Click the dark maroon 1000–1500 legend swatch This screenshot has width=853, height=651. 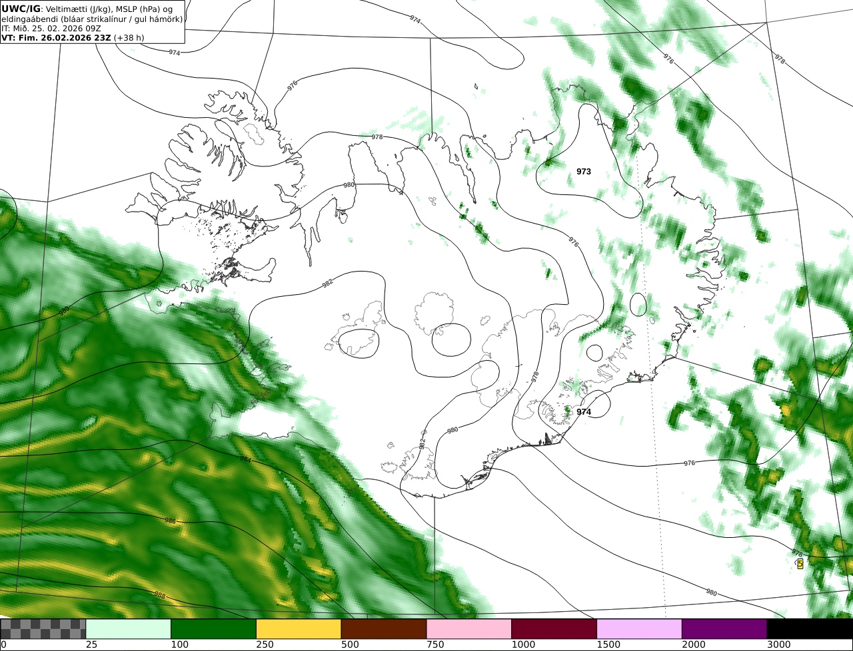click(x=554, y=629)
